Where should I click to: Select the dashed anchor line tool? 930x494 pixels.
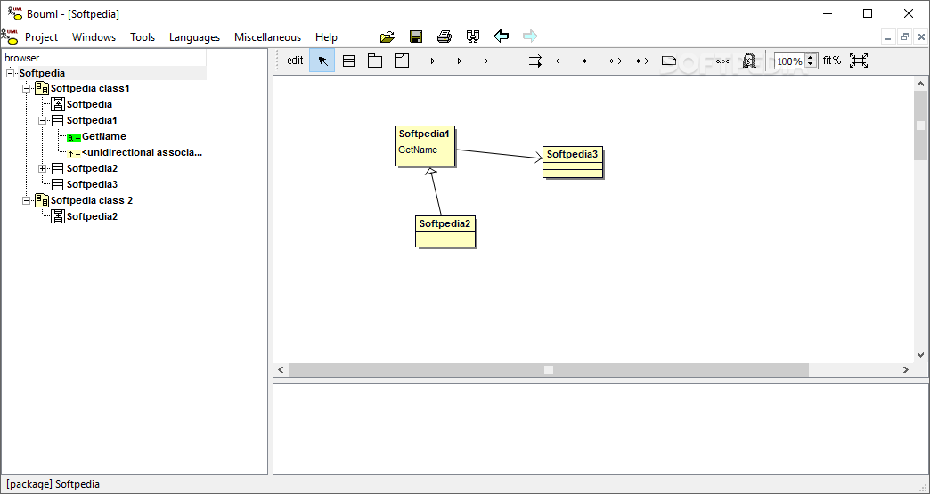[x=695, y=61]
